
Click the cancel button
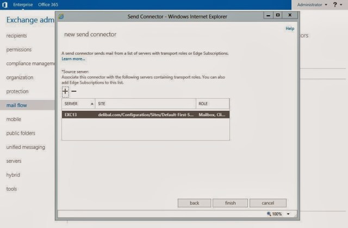point(268,203)
